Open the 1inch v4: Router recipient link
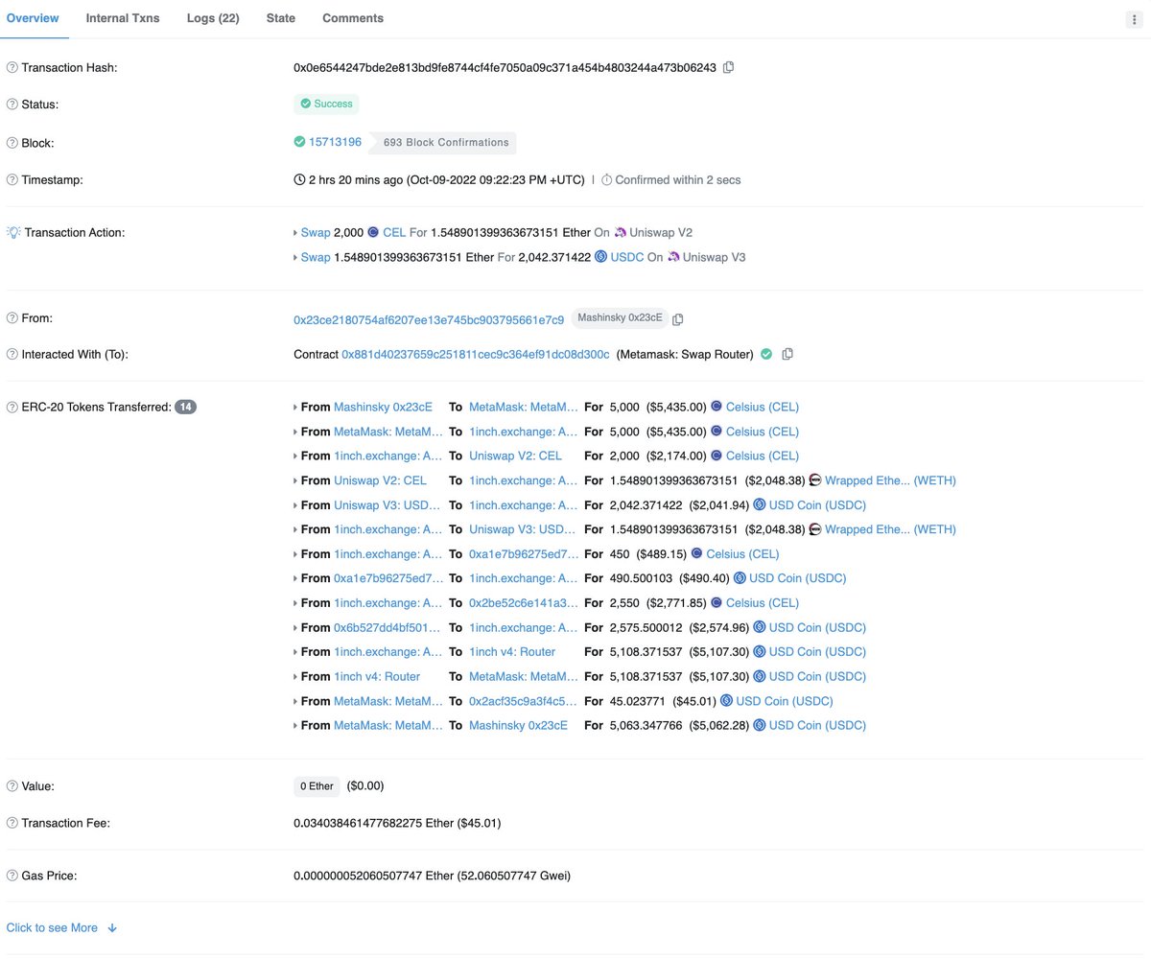 [512, 652]
